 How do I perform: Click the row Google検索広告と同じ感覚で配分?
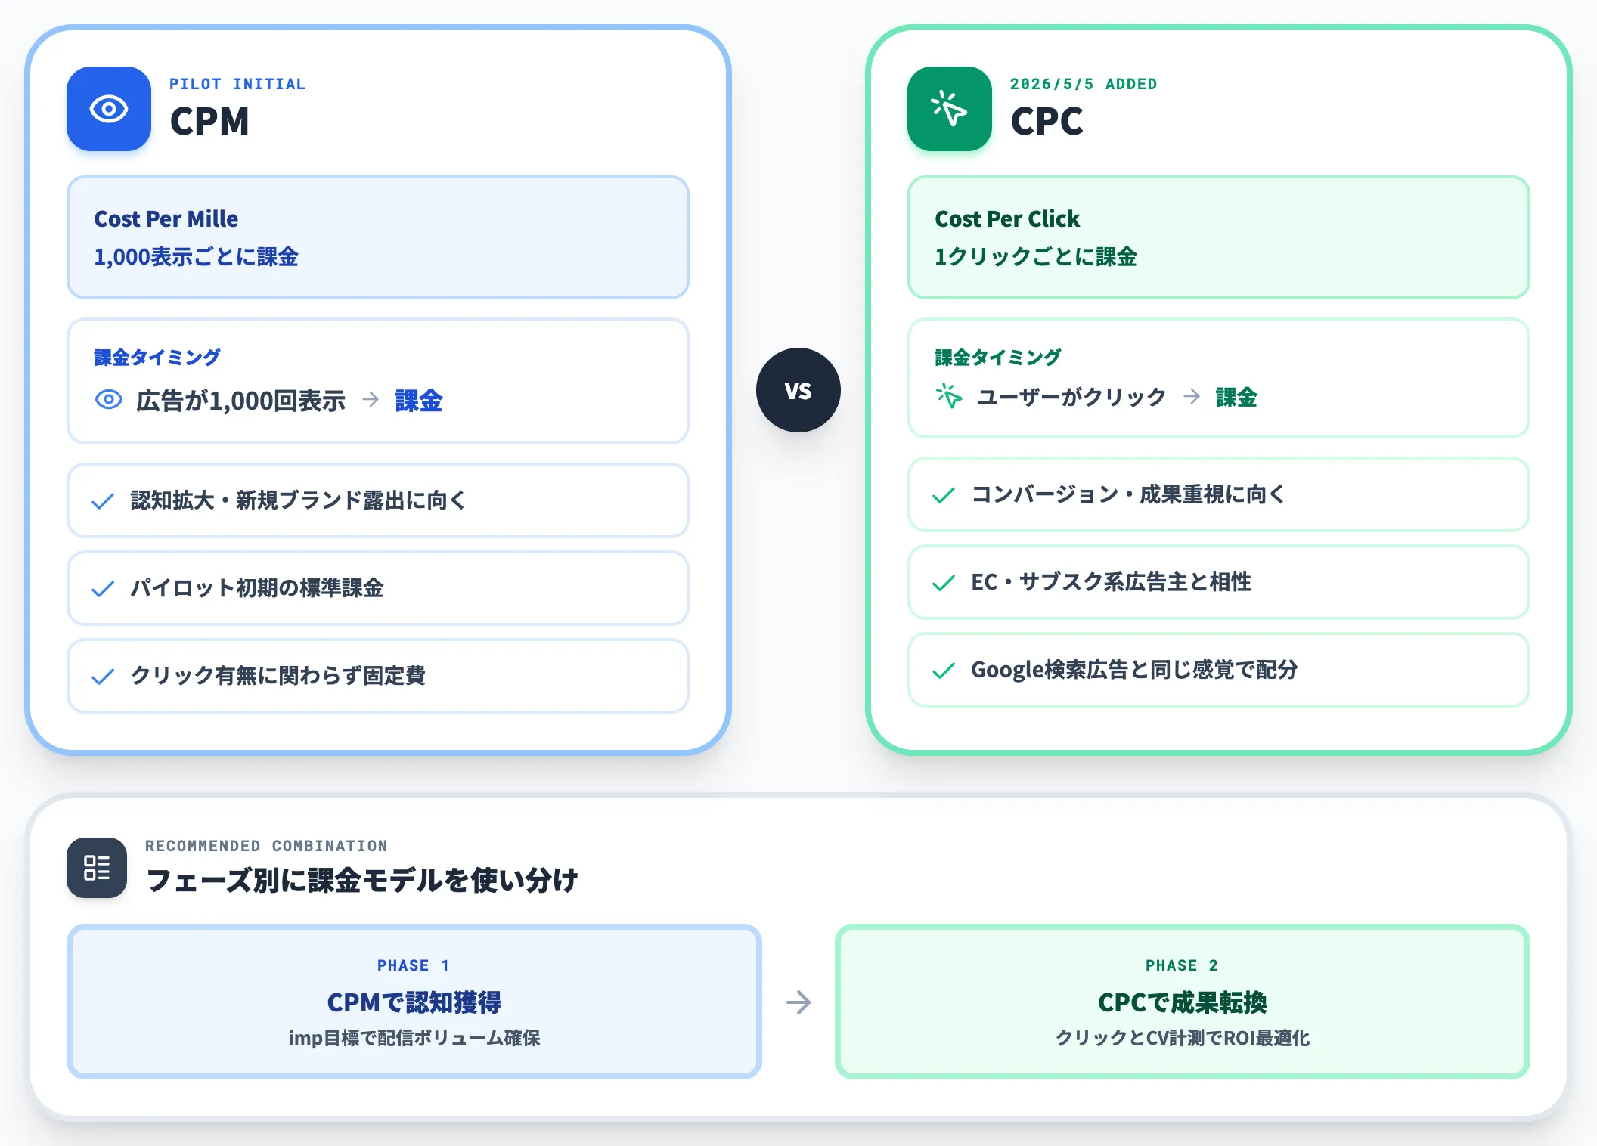[x=1219, y=670]
